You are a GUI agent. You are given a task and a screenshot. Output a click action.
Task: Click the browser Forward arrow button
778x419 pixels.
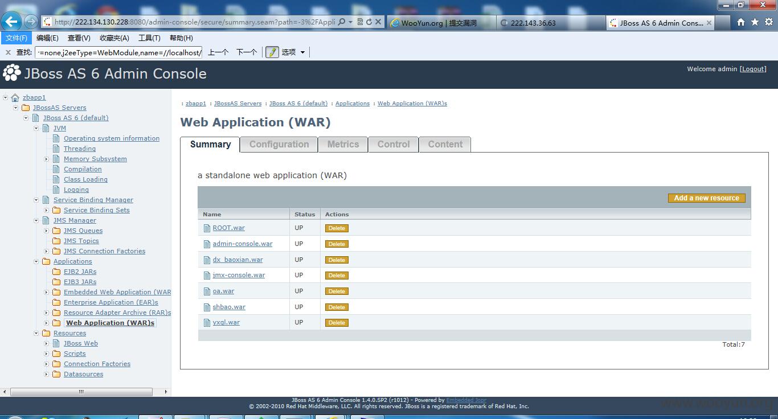pyautogui.click(x=31, y=22)
